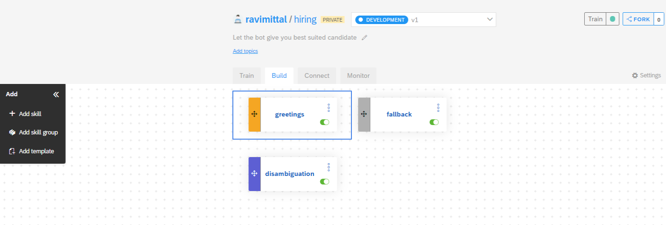
Task: Collapse the Add side panel
Action: (56, 94)
